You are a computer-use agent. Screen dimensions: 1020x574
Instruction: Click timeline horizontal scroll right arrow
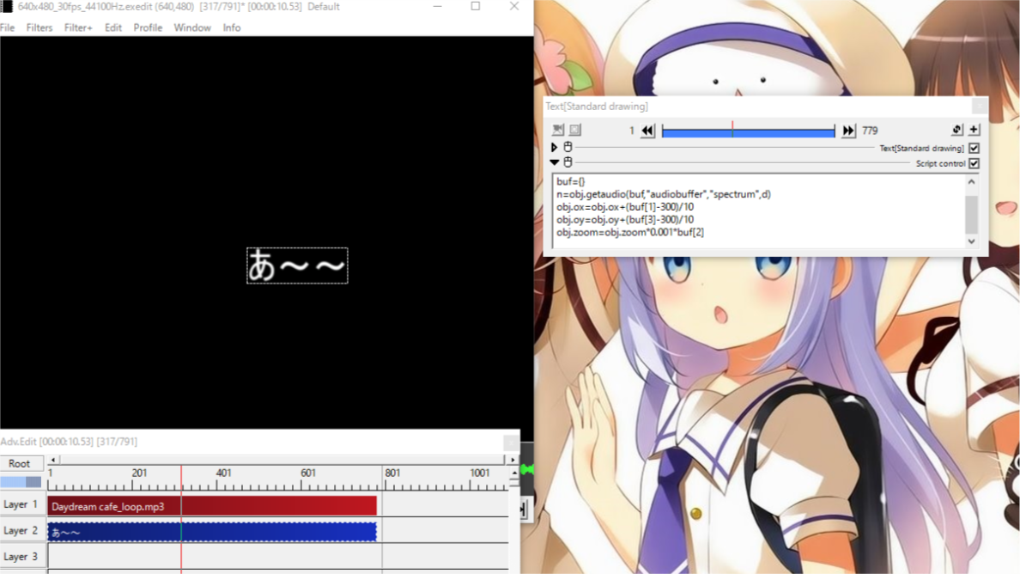pyautogui.click(x=513, y=460)
